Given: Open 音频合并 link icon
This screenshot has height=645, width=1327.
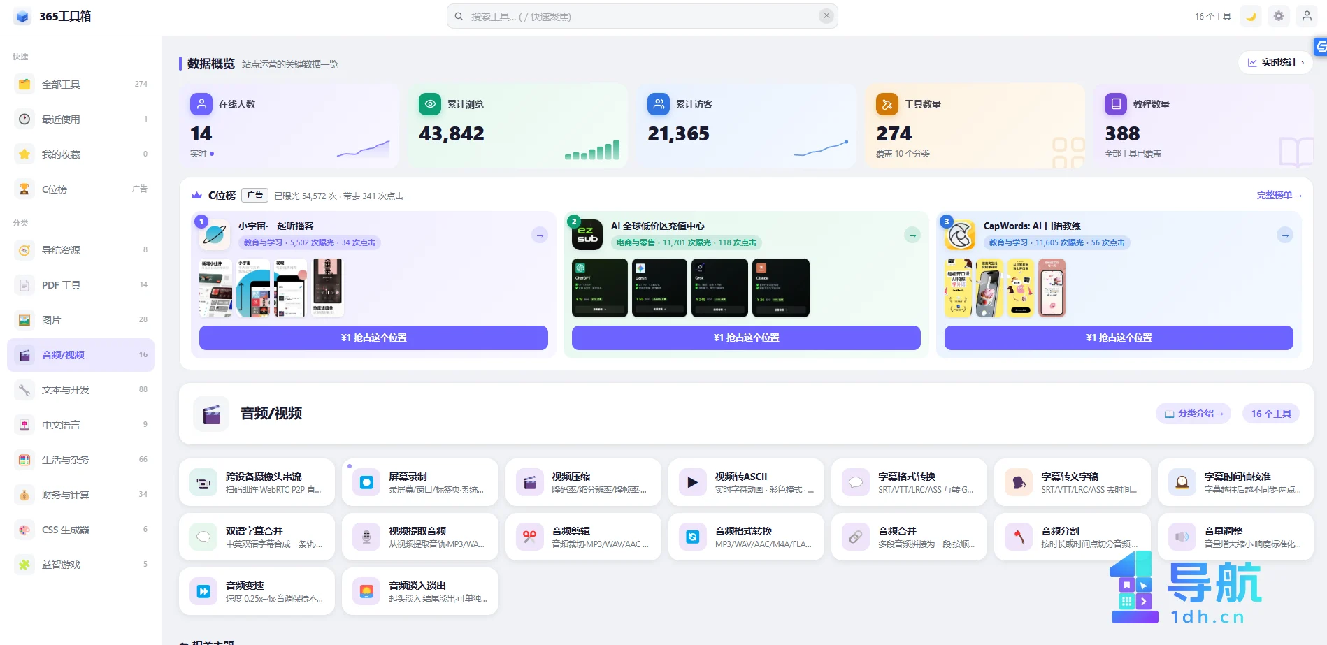Looking at the screenshot, I should [x=856, y=537].
